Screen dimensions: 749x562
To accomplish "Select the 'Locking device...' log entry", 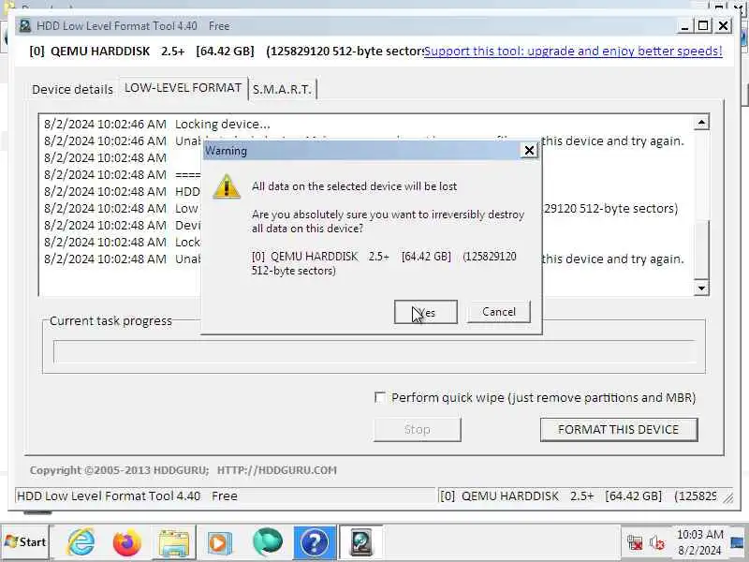I will 157,125.
